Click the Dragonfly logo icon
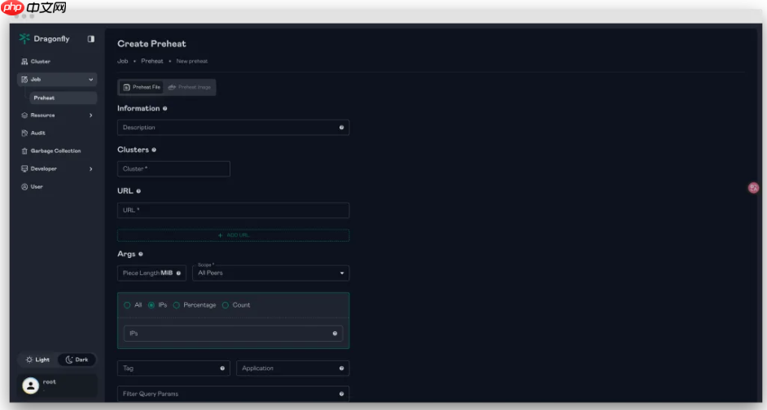 tap(24, 38)
